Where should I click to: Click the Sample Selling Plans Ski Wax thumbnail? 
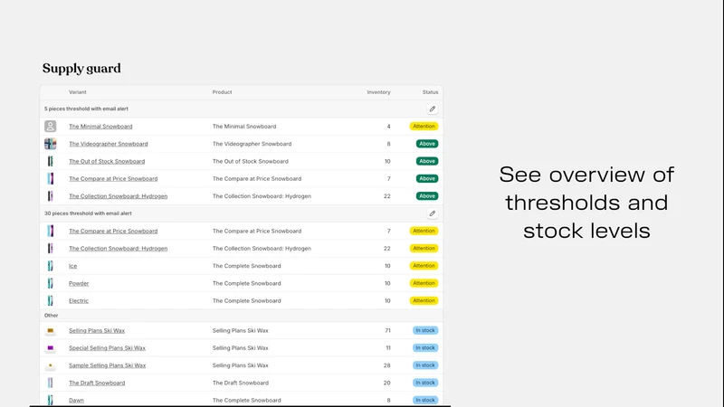click(x=51, y=365)
